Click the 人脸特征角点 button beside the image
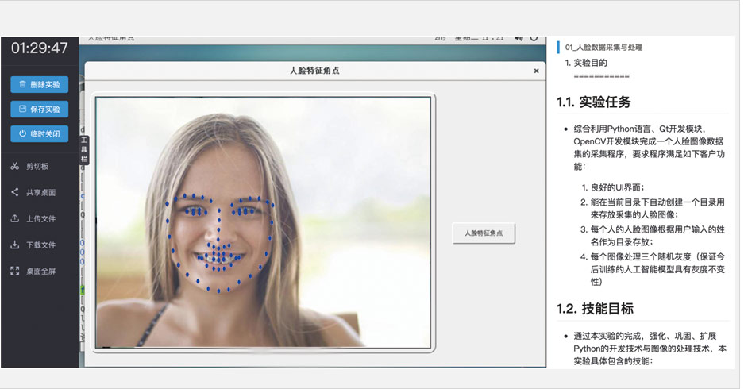This screenshot has height=389, width=744. pos(484,233)
